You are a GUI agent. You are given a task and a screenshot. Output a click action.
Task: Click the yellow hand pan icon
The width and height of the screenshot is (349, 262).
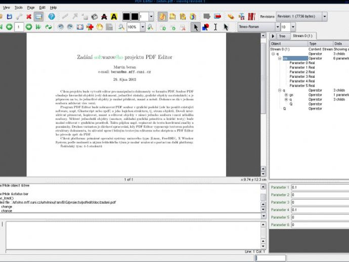(x=100, y=27)
